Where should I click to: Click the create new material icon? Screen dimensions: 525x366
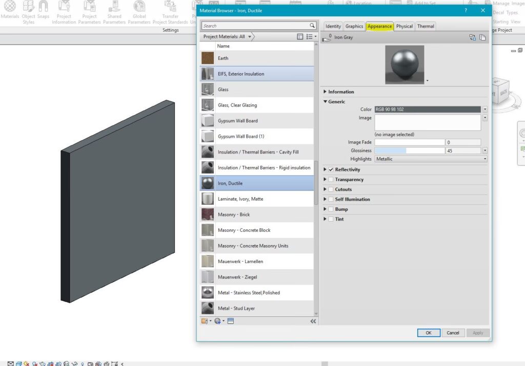[218, 321]
